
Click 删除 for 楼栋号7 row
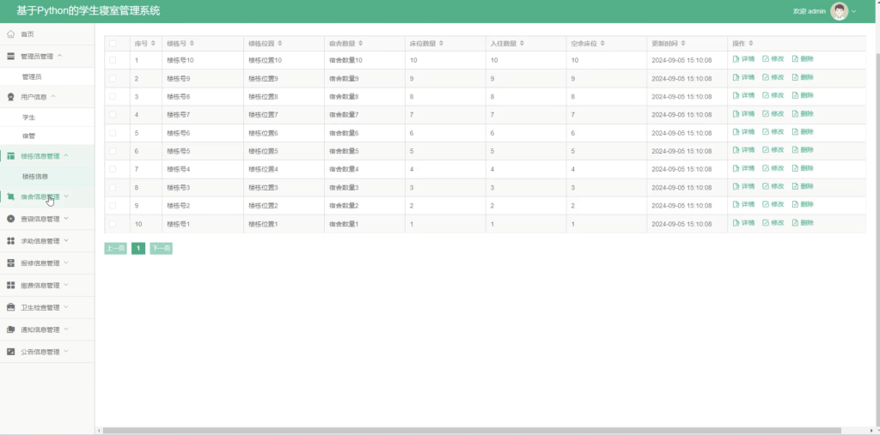click(x=803, y=114)
